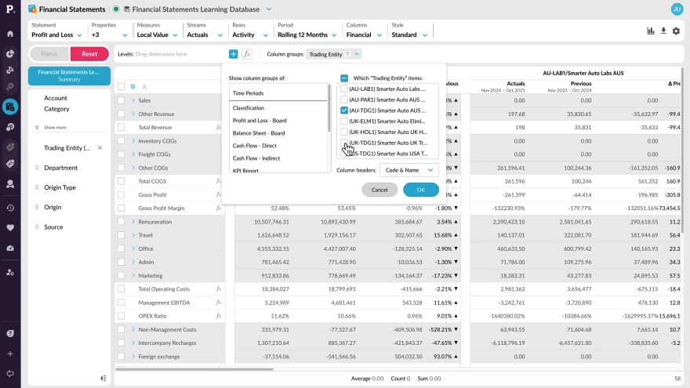Image resolution: width=690 pixels, height=388 pixels.
Task: Open the heart favorites icon in sidebar
Action: point(10,228)
